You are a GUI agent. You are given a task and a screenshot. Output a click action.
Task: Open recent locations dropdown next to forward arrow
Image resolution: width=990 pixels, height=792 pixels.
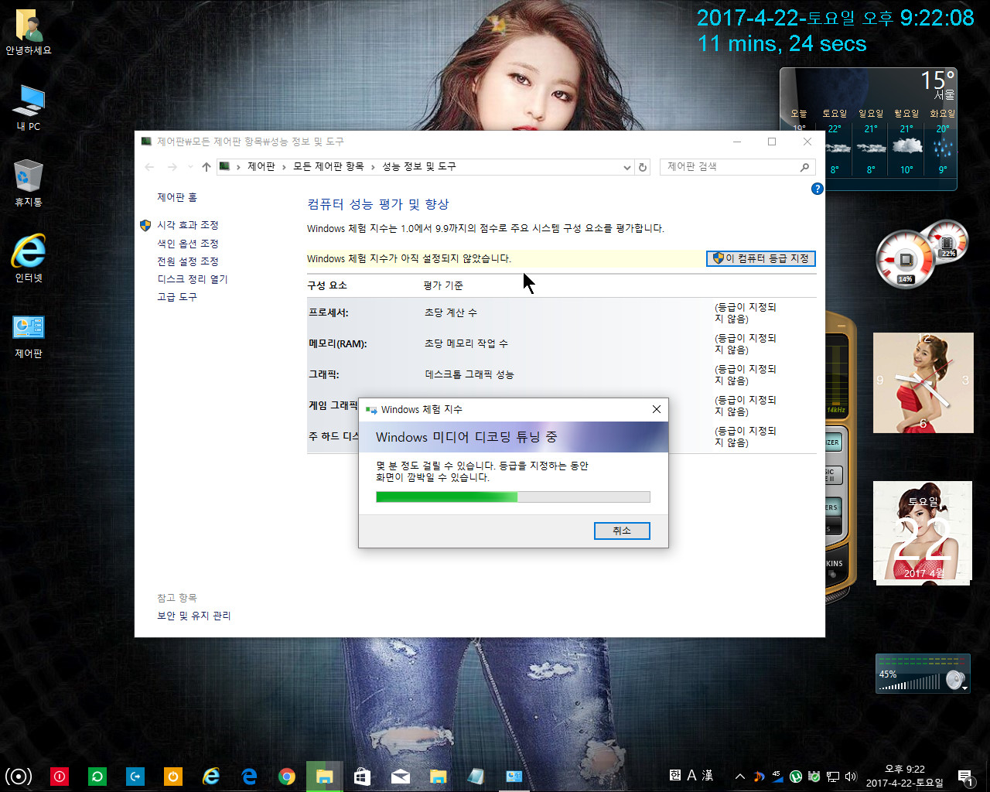coord(190,167)
